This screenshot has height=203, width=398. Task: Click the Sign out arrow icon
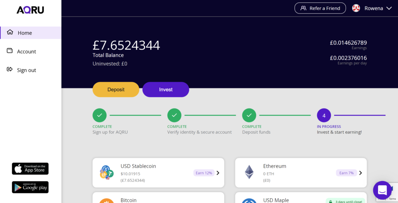tap(10, 69)
